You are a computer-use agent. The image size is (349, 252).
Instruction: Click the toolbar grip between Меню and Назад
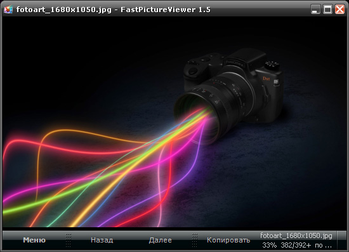[x=69, y=240]
